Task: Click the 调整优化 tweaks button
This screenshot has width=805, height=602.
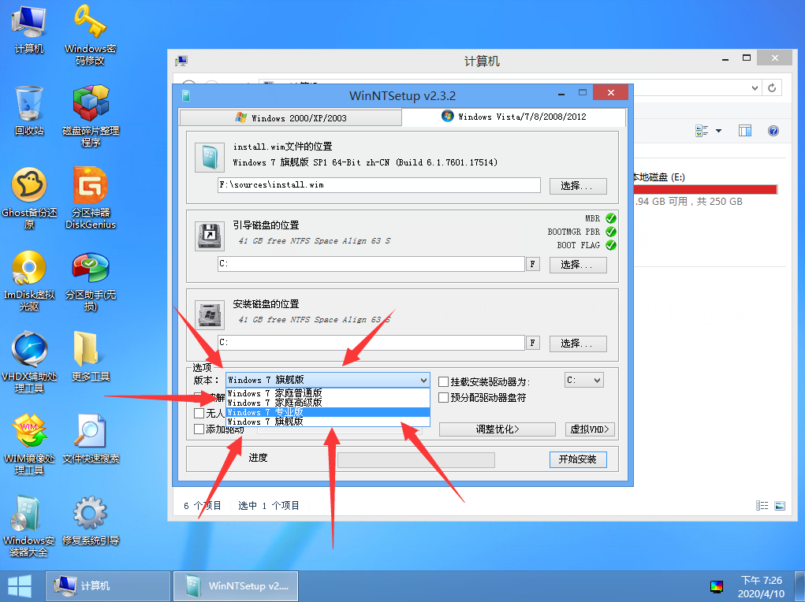Action: 498,429
